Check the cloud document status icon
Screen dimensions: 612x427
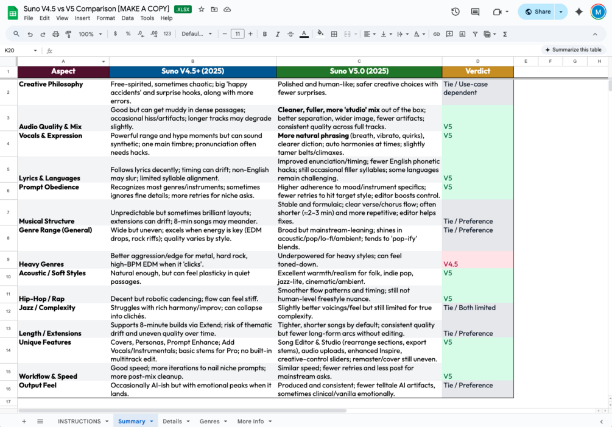click(x=227, y=9)
